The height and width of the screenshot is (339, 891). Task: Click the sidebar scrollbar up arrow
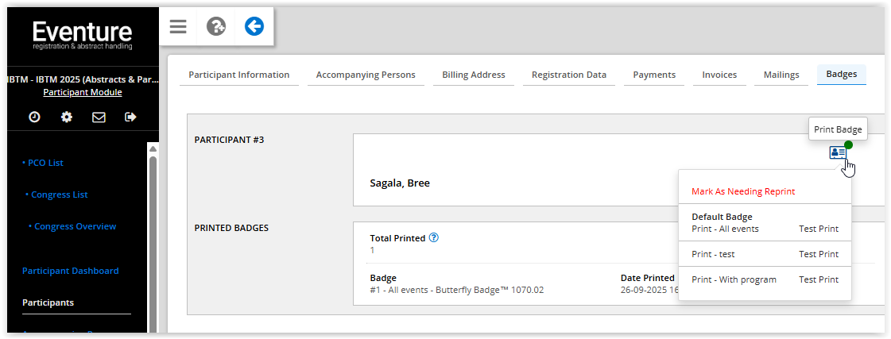pos(153,148)
